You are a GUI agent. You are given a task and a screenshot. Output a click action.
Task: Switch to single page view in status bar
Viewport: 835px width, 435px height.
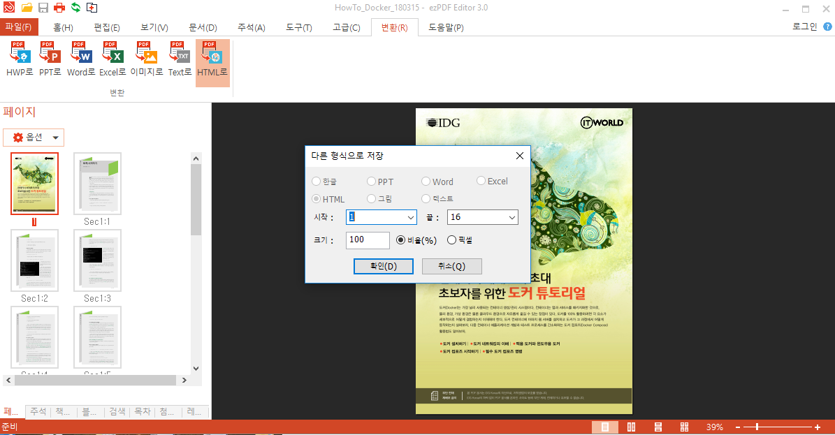coord(605,427)
